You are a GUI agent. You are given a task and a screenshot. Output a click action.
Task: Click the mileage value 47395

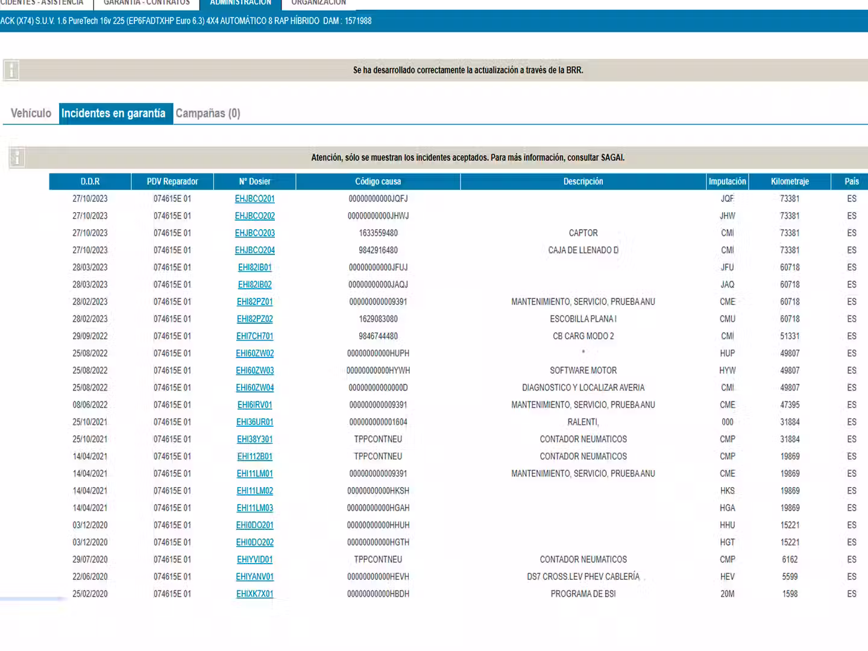(x=790, y=405)
